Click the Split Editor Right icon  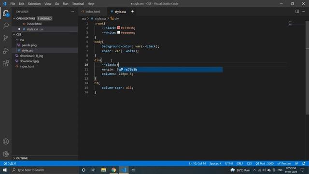297,12
